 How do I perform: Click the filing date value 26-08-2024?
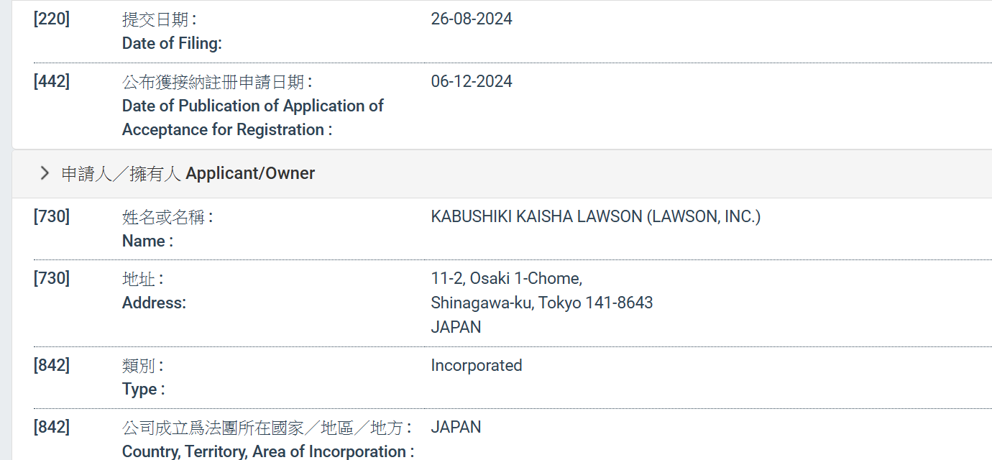[x=472, y=19]
